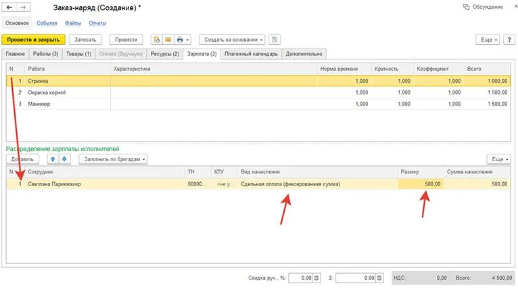
Task: Click the Всего column header in works table
Action: pos(488,69)
